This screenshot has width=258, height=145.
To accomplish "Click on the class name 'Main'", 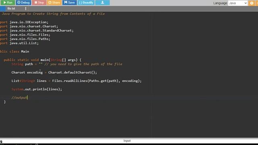I will click(25, 52).
